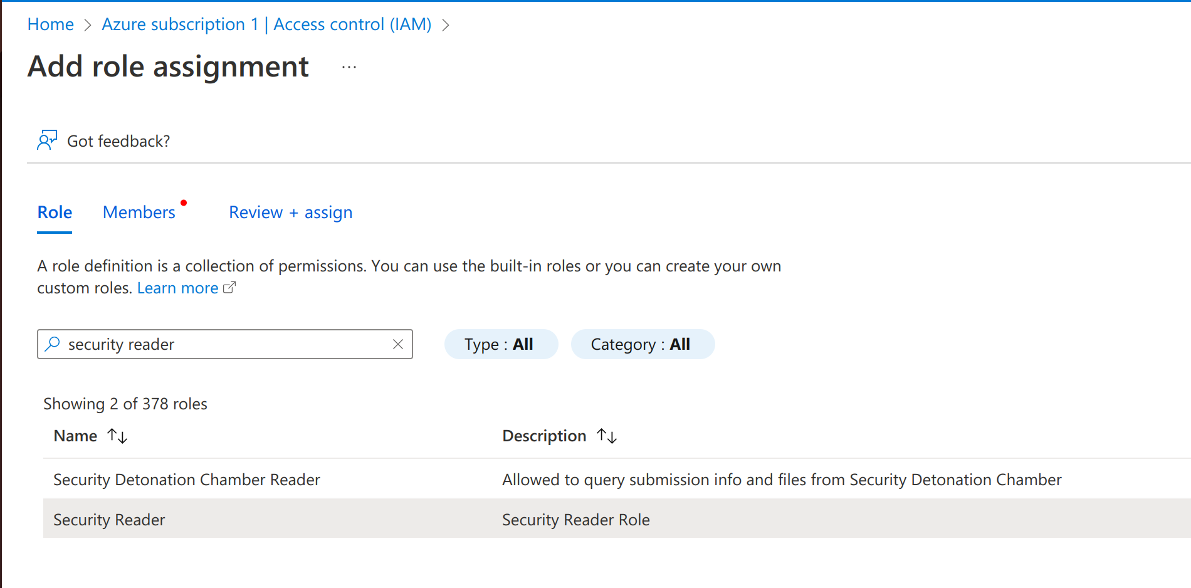The height and width of the screenshot is (588, 1191).
Task: Click the Add role assignment page title
Action: [168, 66]
